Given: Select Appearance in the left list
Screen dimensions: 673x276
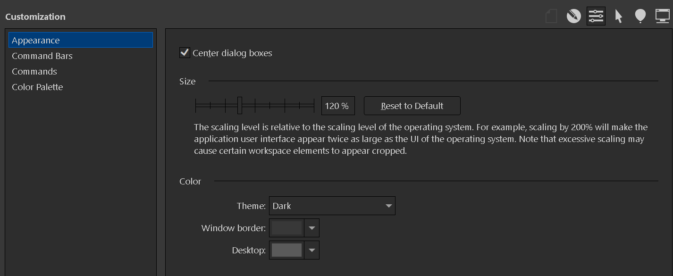Looking at the screenshot, I should 36,41.
